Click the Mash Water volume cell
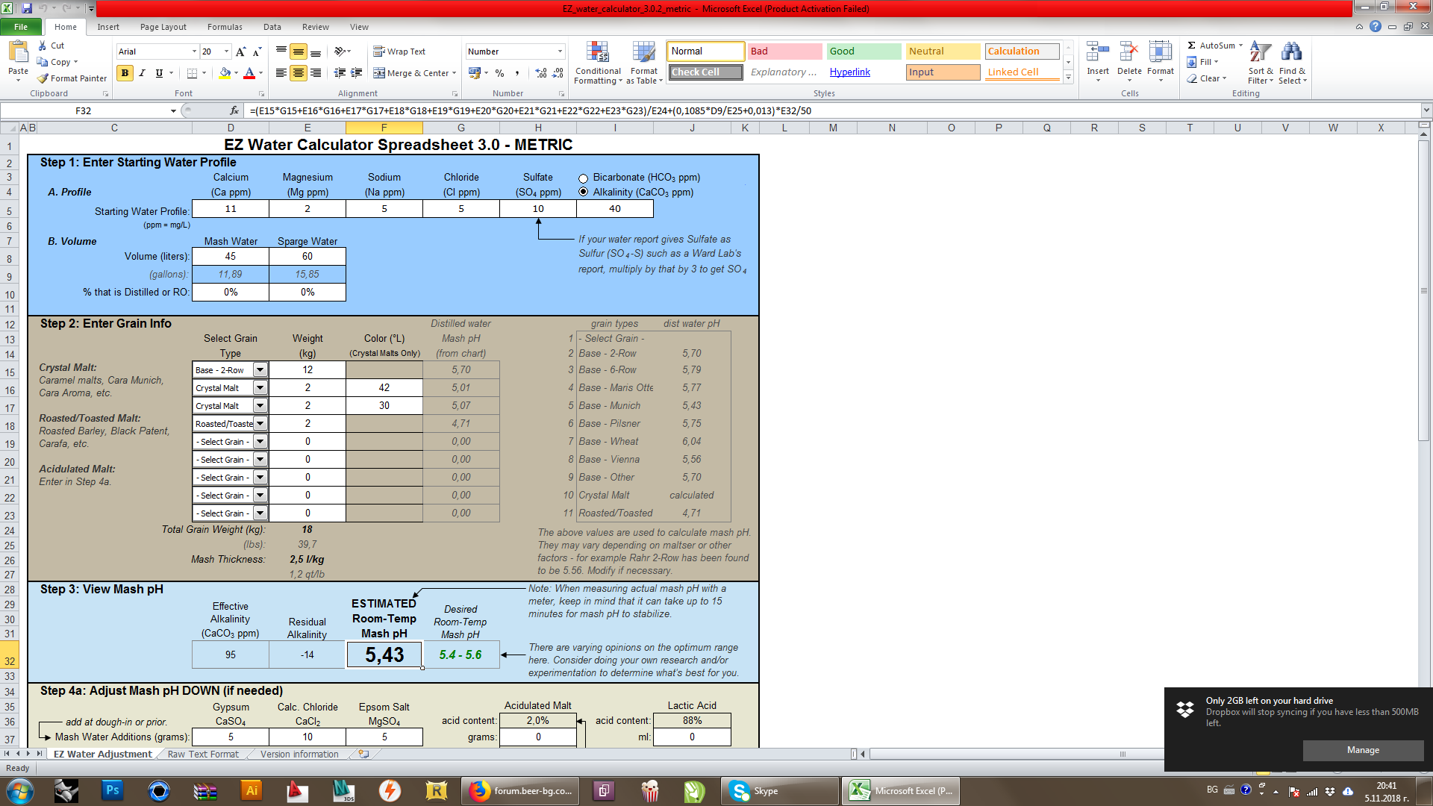This screenshot has height=806, width=1433. coord(231,257)
